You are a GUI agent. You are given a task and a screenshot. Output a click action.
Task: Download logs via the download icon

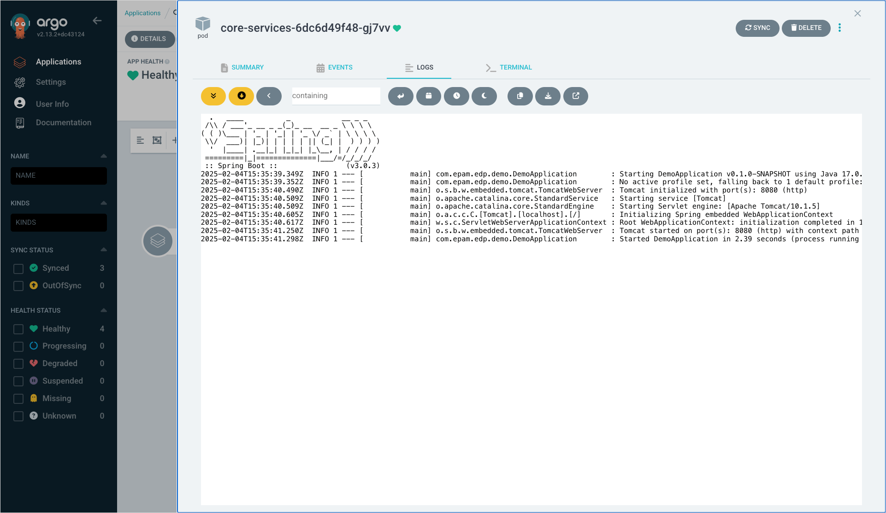coord(548,96)
